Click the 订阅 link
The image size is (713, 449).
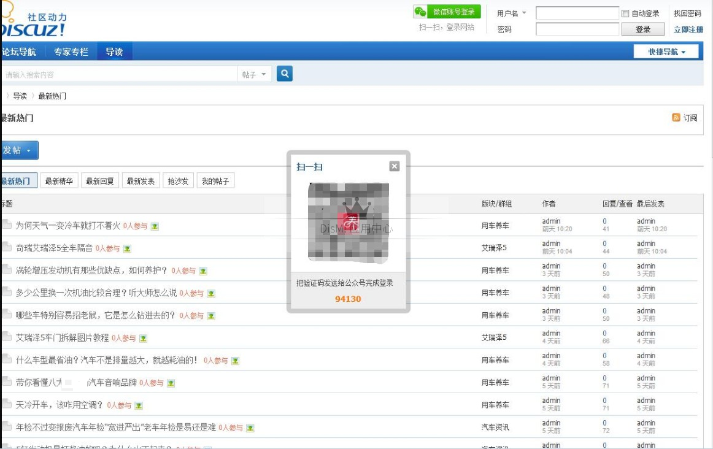(690, 118)
